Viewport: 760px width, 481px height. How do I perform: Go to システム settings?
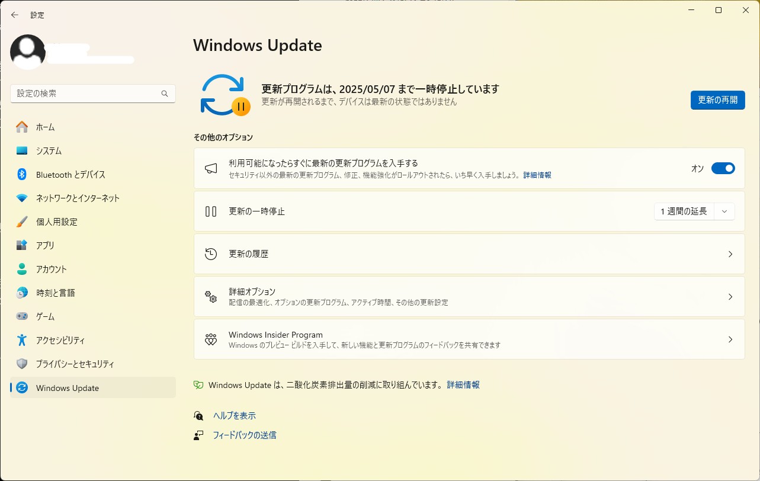93,150
